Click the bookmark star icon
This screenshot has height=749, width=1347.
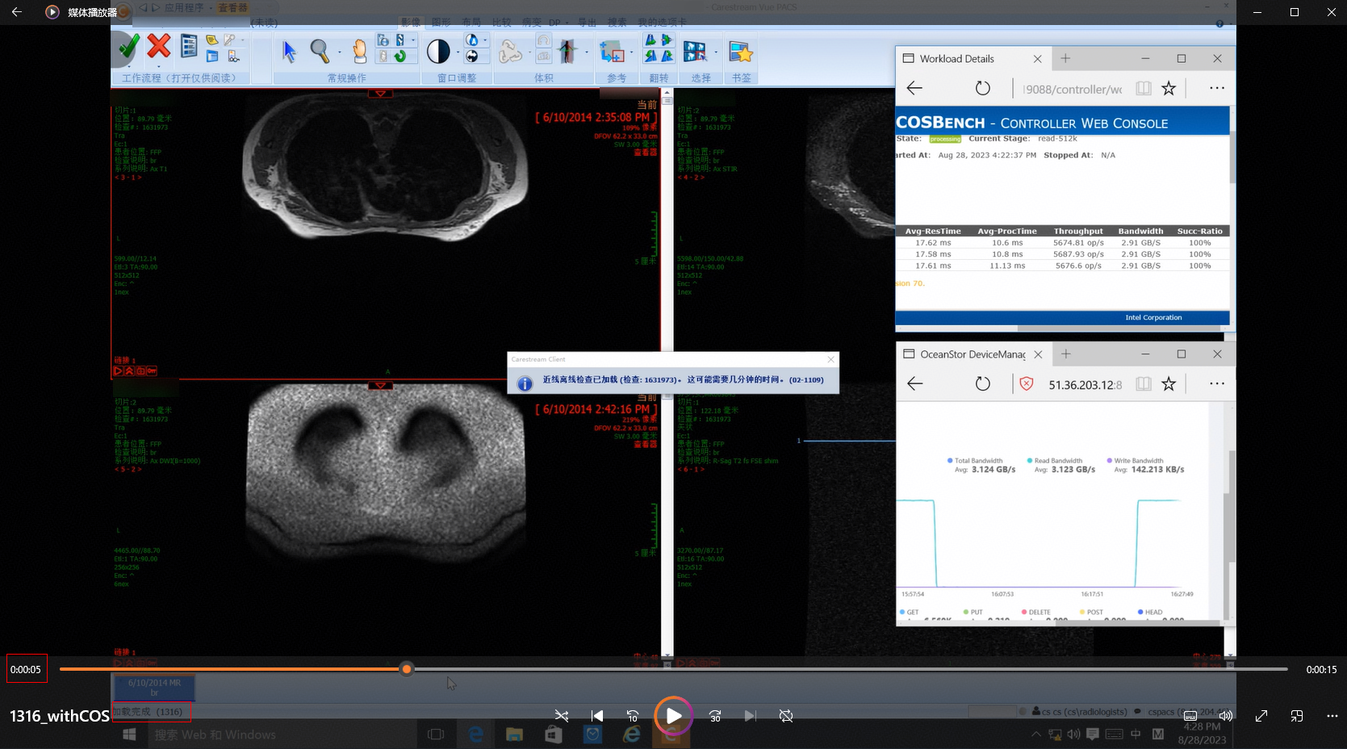point(740,52)
